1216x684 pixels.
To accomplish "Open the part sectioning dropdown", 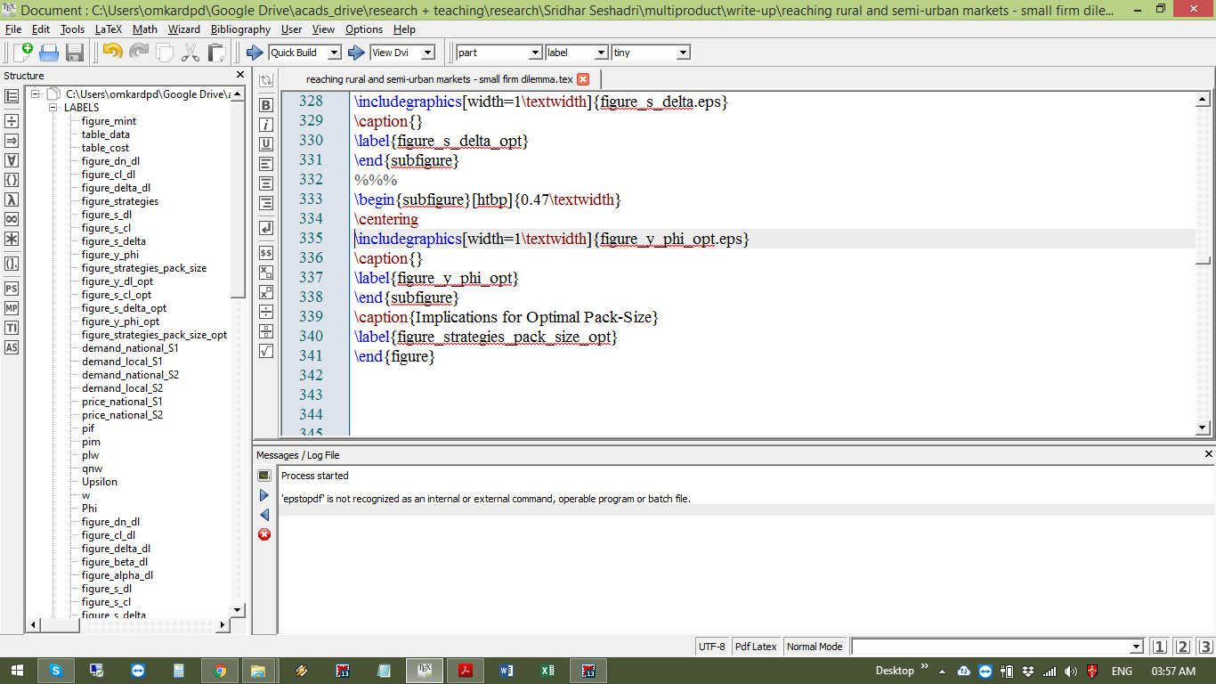I will click(x=535, y=53).
